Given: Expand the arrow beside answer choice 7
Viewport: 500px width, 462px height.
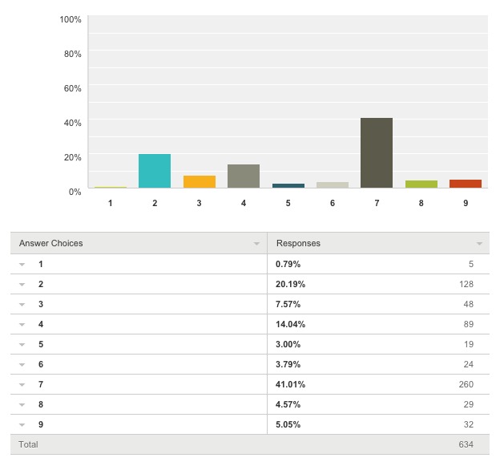Looking at the screenshot, I should (22, 385).
